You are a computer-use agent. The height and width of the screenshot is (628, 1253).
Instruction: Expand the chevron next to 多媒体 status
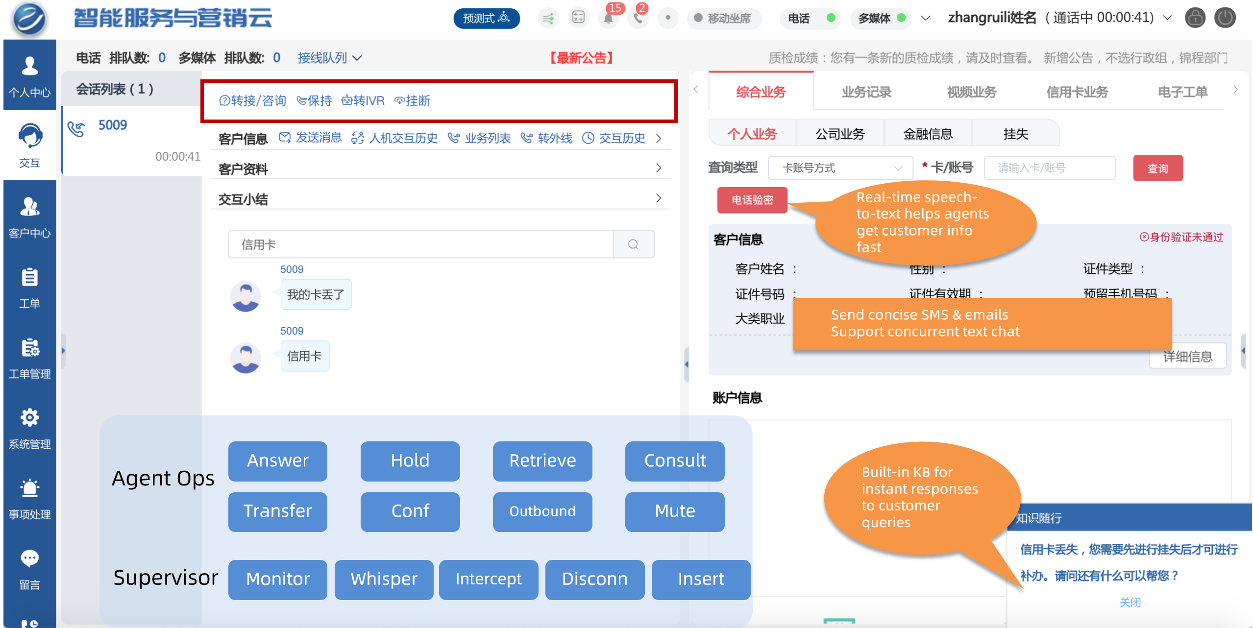pos(925,18)
